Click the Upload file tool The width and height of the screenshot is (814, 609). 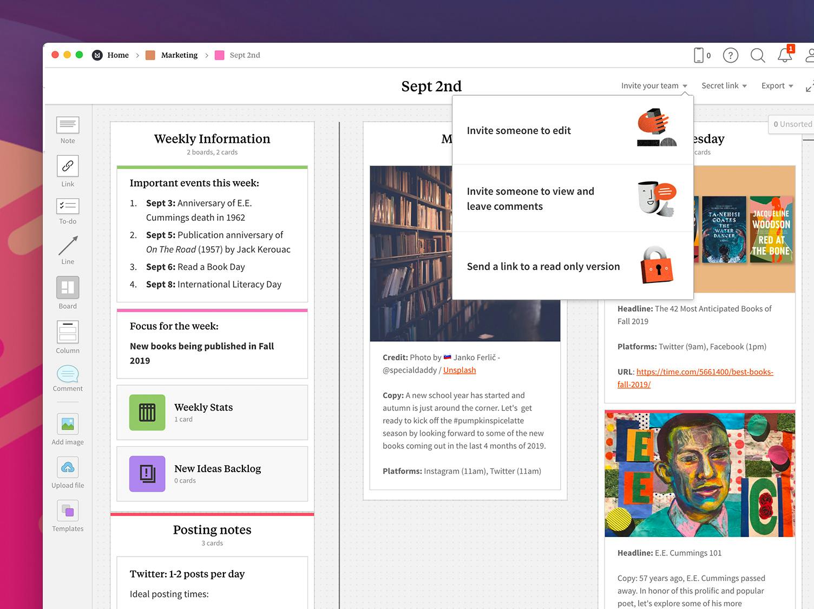click(x=68, y=472)
